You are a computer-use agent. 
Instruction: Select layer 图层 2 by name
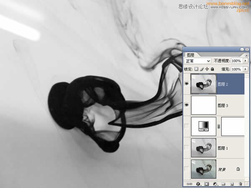click(x=223, y=84)
